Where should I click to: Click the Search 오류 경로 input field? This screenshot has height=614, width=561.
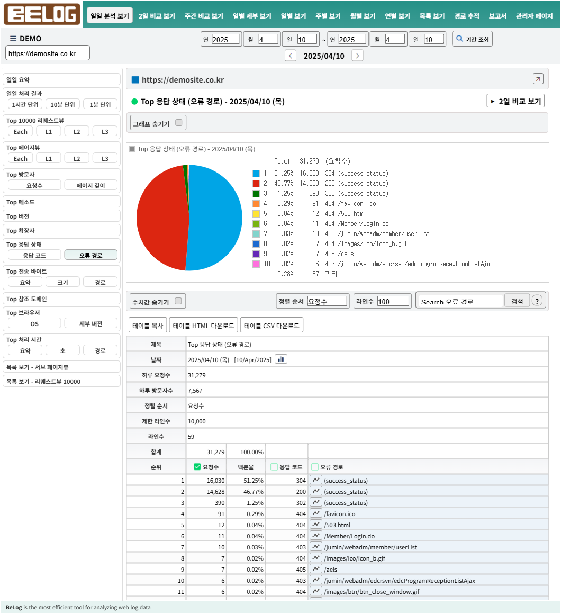(460, 301)
